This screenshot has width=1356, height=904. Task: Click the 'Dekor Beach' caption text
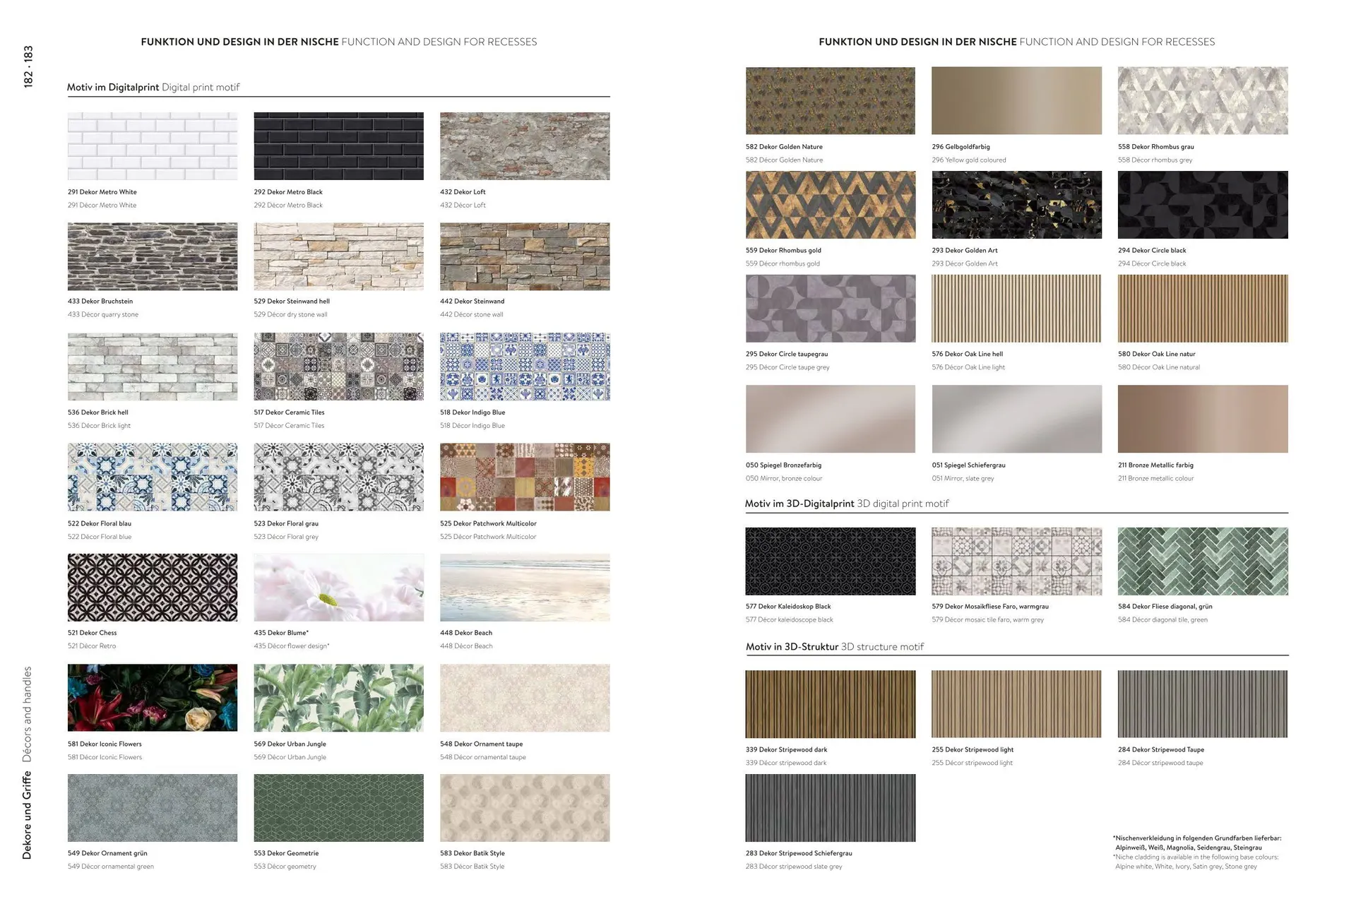(466, 633)
